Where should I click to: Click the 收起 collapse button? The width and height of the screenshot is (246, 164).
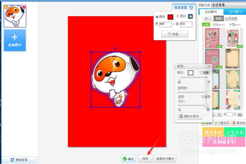click(174, 34)
